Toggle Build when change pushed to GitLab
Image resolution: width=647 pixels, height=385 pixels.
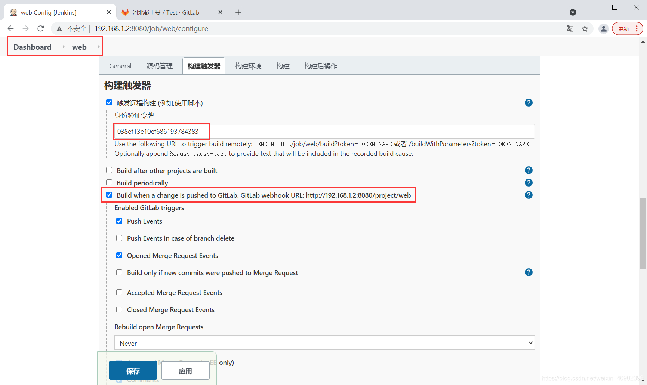pyautogui.click(x=109, y=195)
